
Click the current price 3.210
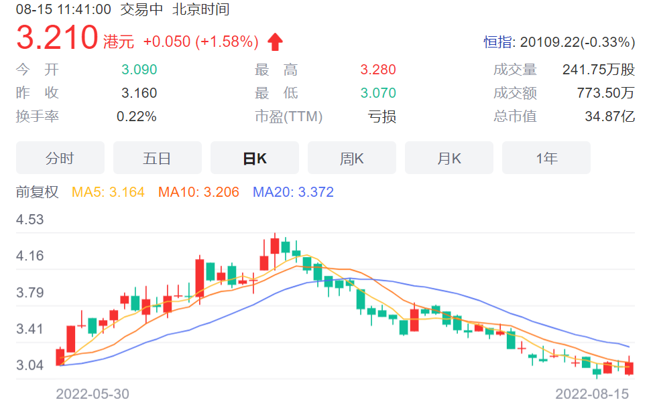pos(57,37)
